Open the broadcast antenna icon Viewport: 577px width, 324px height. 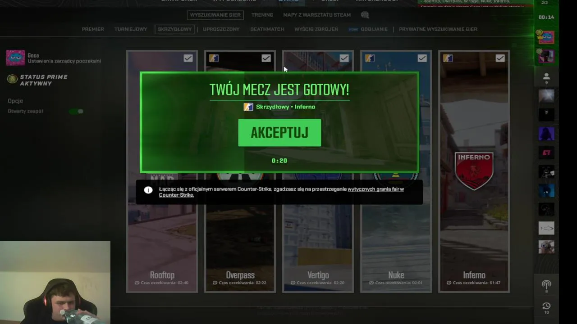tap(546, 285)
